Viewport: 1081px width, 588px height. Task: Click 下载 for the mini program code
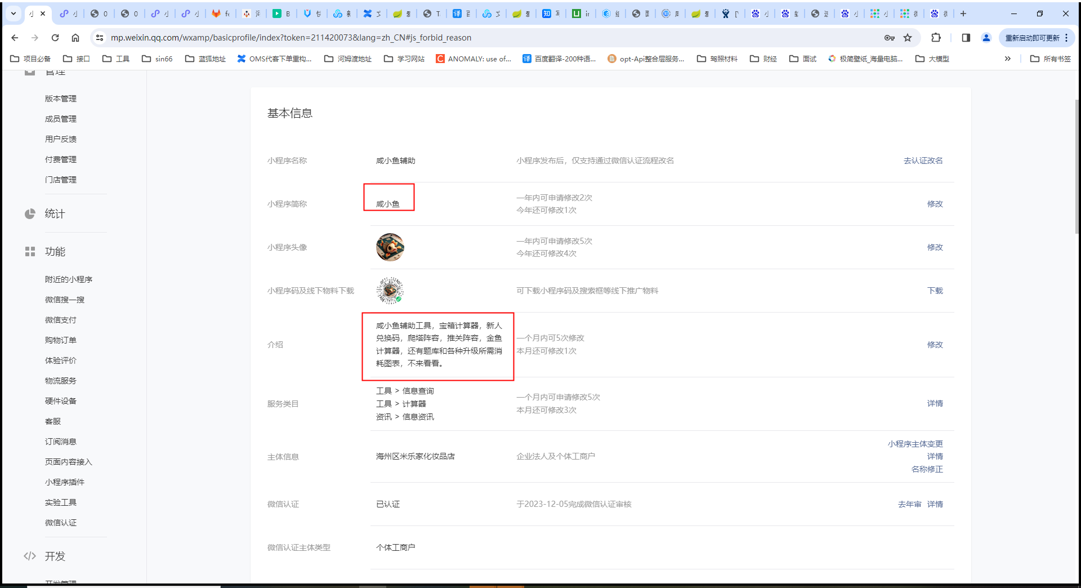click(x=935, y=291)
